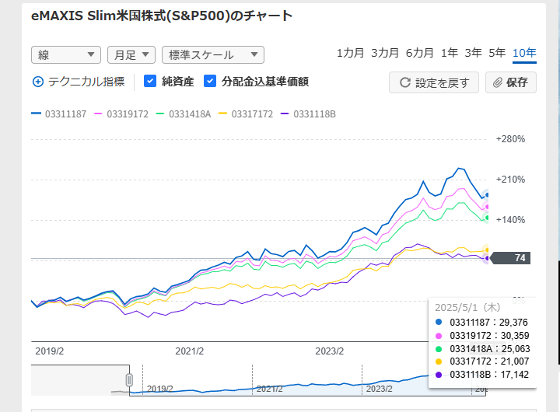Select the 6カ月 period tab

(419, 53)
